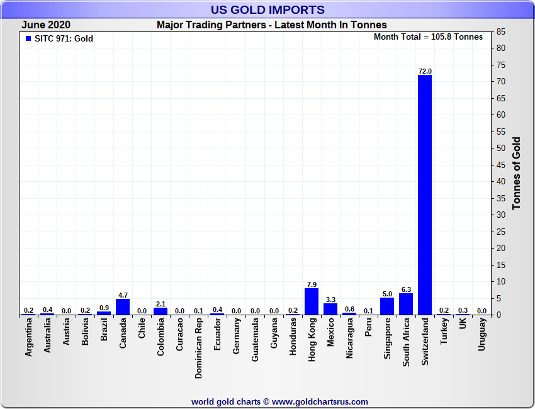The image size is (535, 409).
Task: Click the US GOLD IMPORTS title
Action: tap(267, 9)
